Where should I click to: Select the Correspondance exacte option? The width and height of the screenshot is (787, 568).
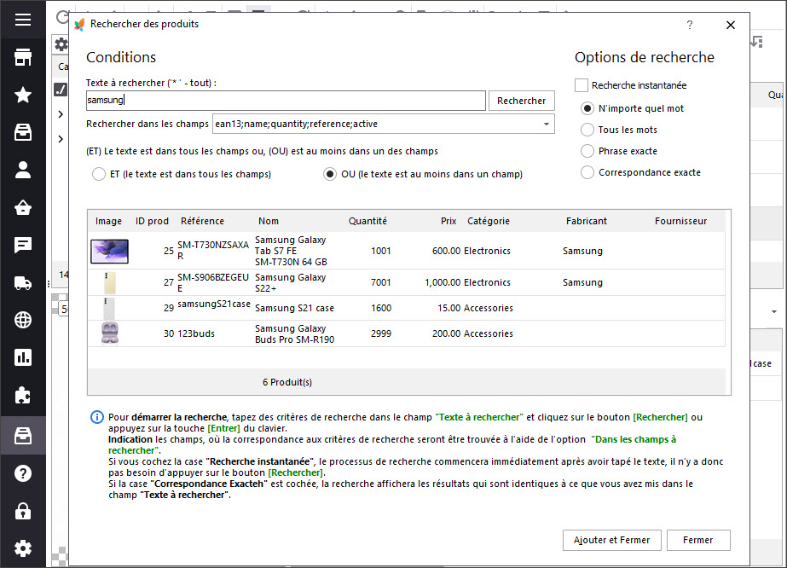(587, 172)
